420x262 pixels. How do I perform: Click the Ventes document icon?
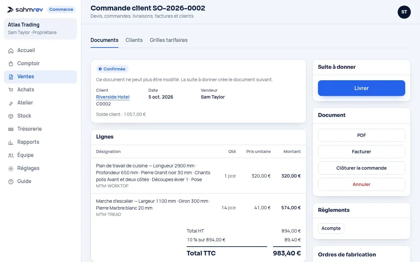pos(11,77)
